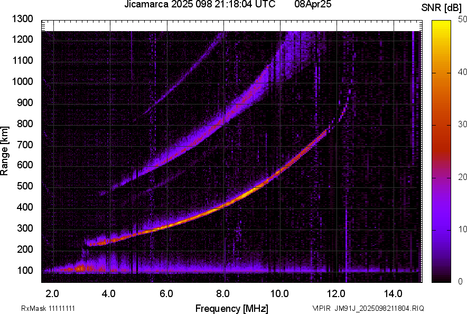Screen dimensions: 467x314
Task: Click the 1000 range axis tick label
Action: click(23, 82)
